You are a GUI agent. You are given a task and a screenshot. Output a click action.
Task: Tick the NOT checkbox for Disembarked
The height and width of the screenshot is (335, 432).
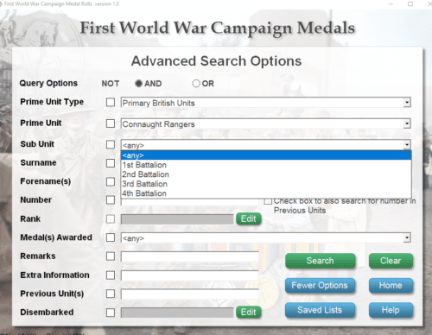point(111,313)
